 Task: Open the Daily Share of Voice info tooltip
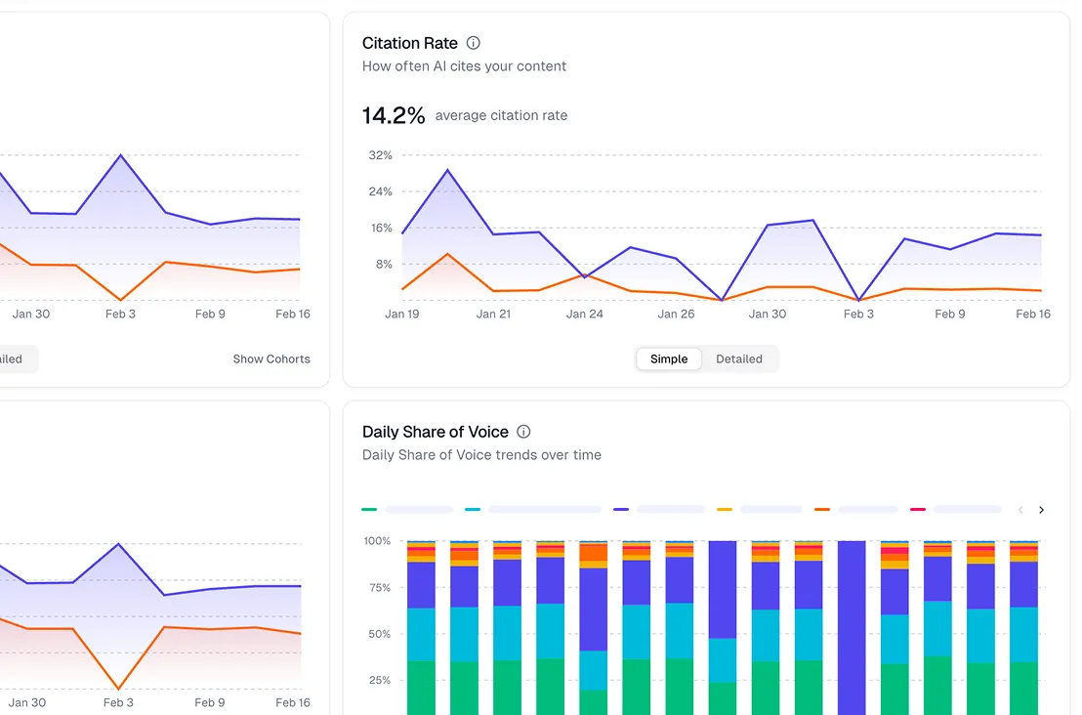click(x=523, y=432)
